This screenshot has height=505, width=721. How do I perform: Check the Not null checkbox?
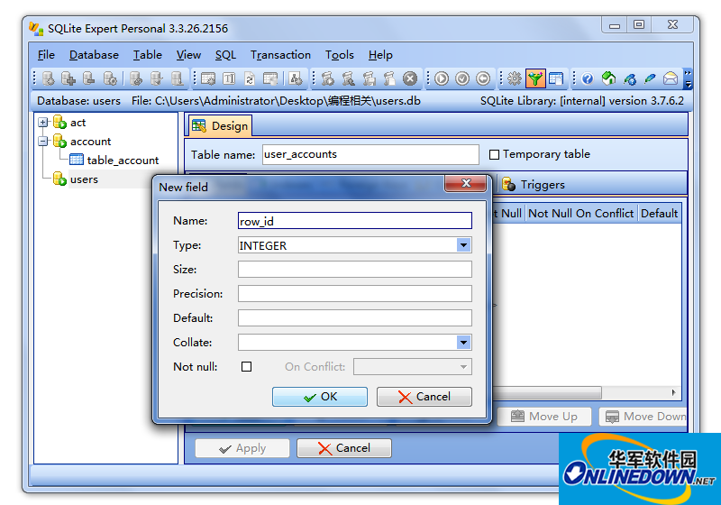coord(246,366)
